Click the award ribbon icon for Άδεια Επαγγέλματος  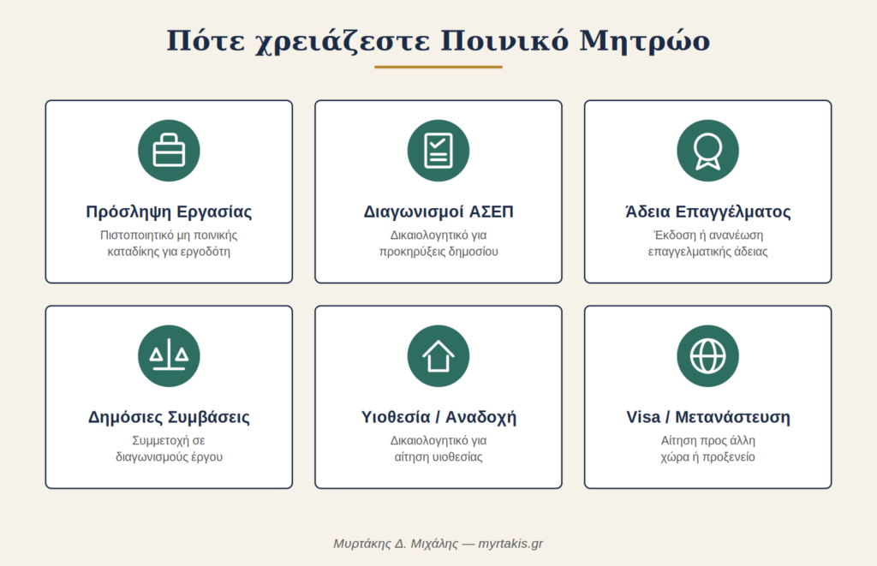[x=708, y=151]
